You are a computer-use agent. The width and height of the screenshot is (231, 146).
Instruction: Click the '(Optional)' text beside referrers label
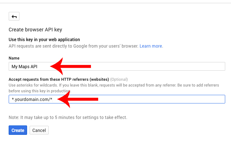[119, 79]
